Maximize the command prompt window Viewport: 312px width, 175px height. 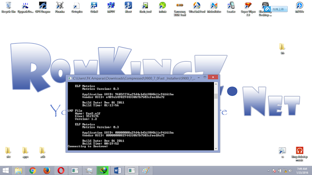205,77
